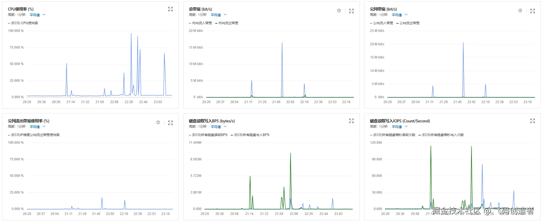
Task: Expand the CPU使用率 chart to fullscreen
Action: tap(170, 9)
